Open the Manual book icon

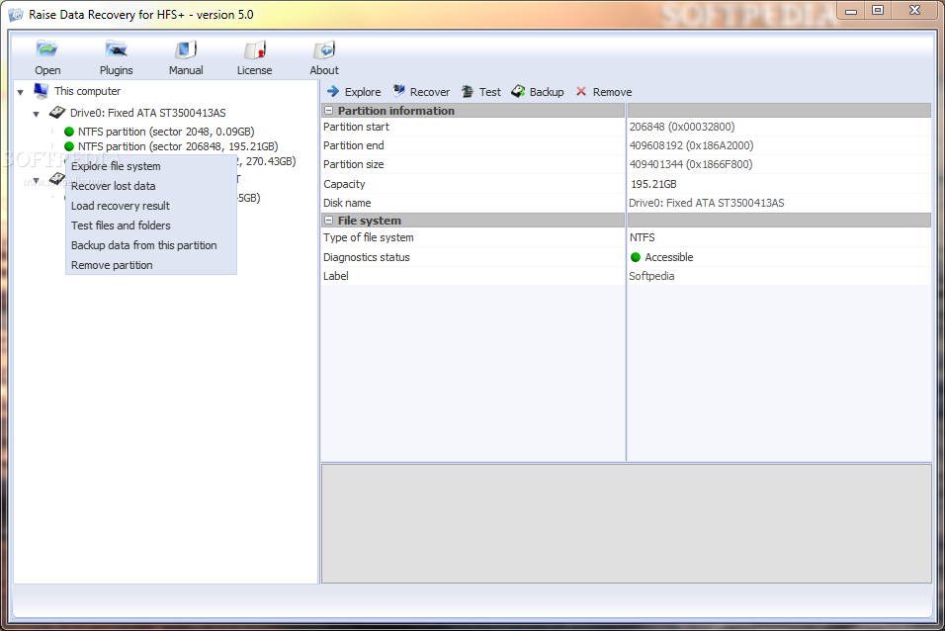[x=186, y=49]
